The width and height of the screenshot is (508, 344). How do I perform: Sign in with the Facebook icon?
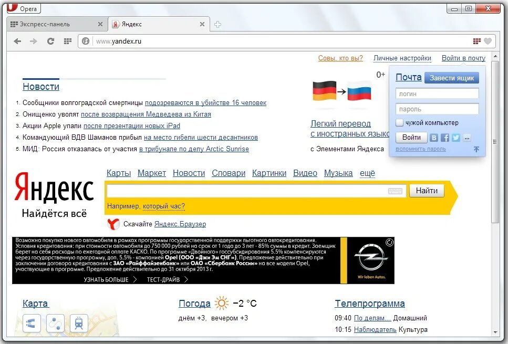(444, 138)
